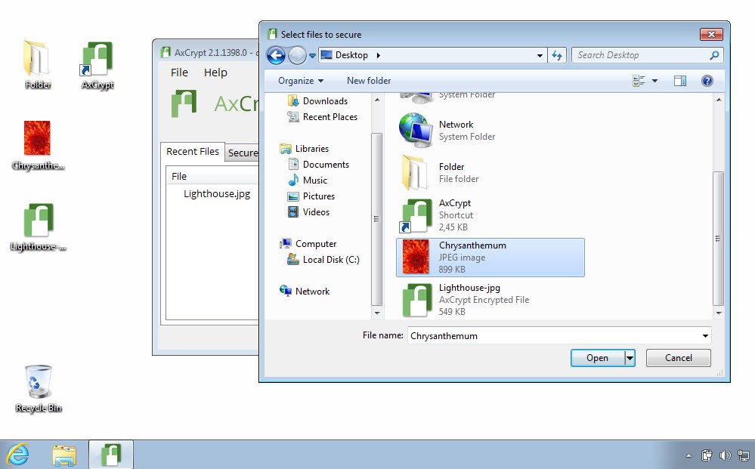Screen dimensions: 755x469
Task: Click the File column header in AxCrypt
Action: click(x=213, y=177)
